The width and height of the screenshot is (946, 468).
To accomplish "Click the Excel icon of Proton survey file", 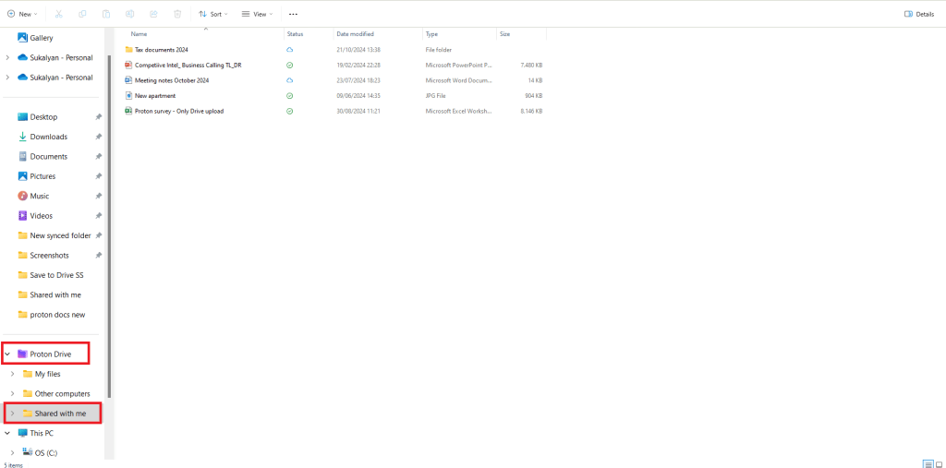I will 128,111.
